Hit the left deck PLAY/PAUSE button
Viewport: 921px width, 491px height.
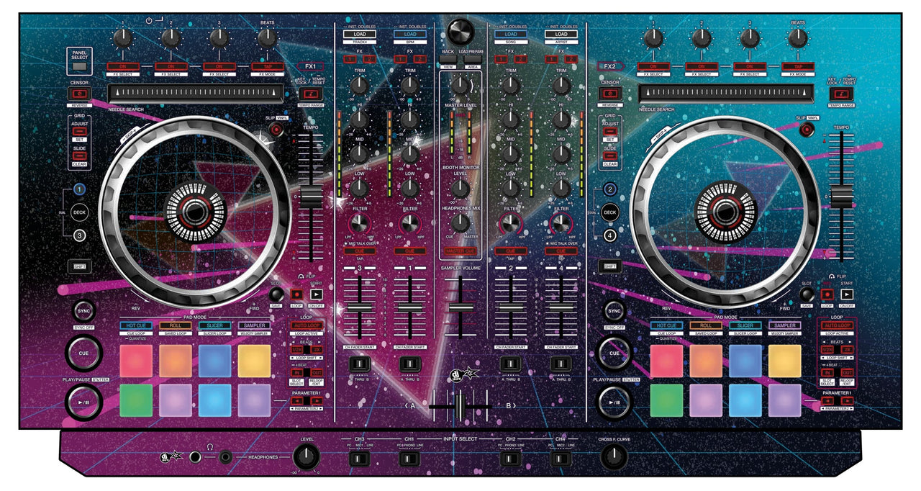pos(83,401)
